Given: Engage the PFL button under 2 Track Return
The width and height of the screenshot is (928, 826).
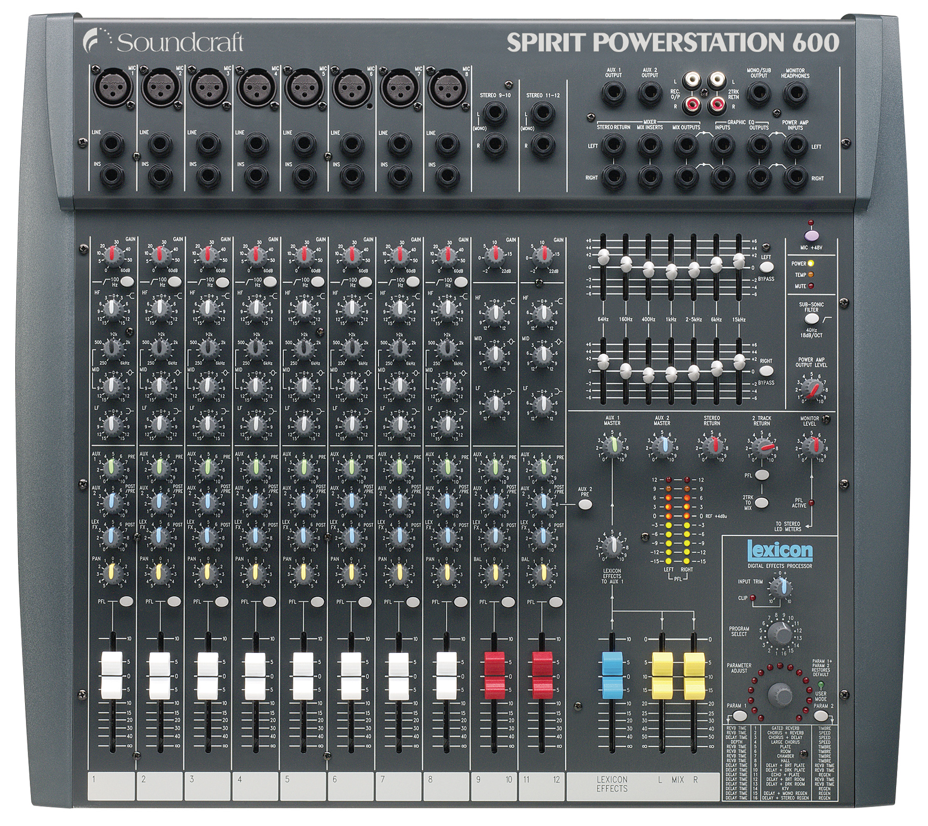Looking at the screenshot, I should click(x=763, y=475).
